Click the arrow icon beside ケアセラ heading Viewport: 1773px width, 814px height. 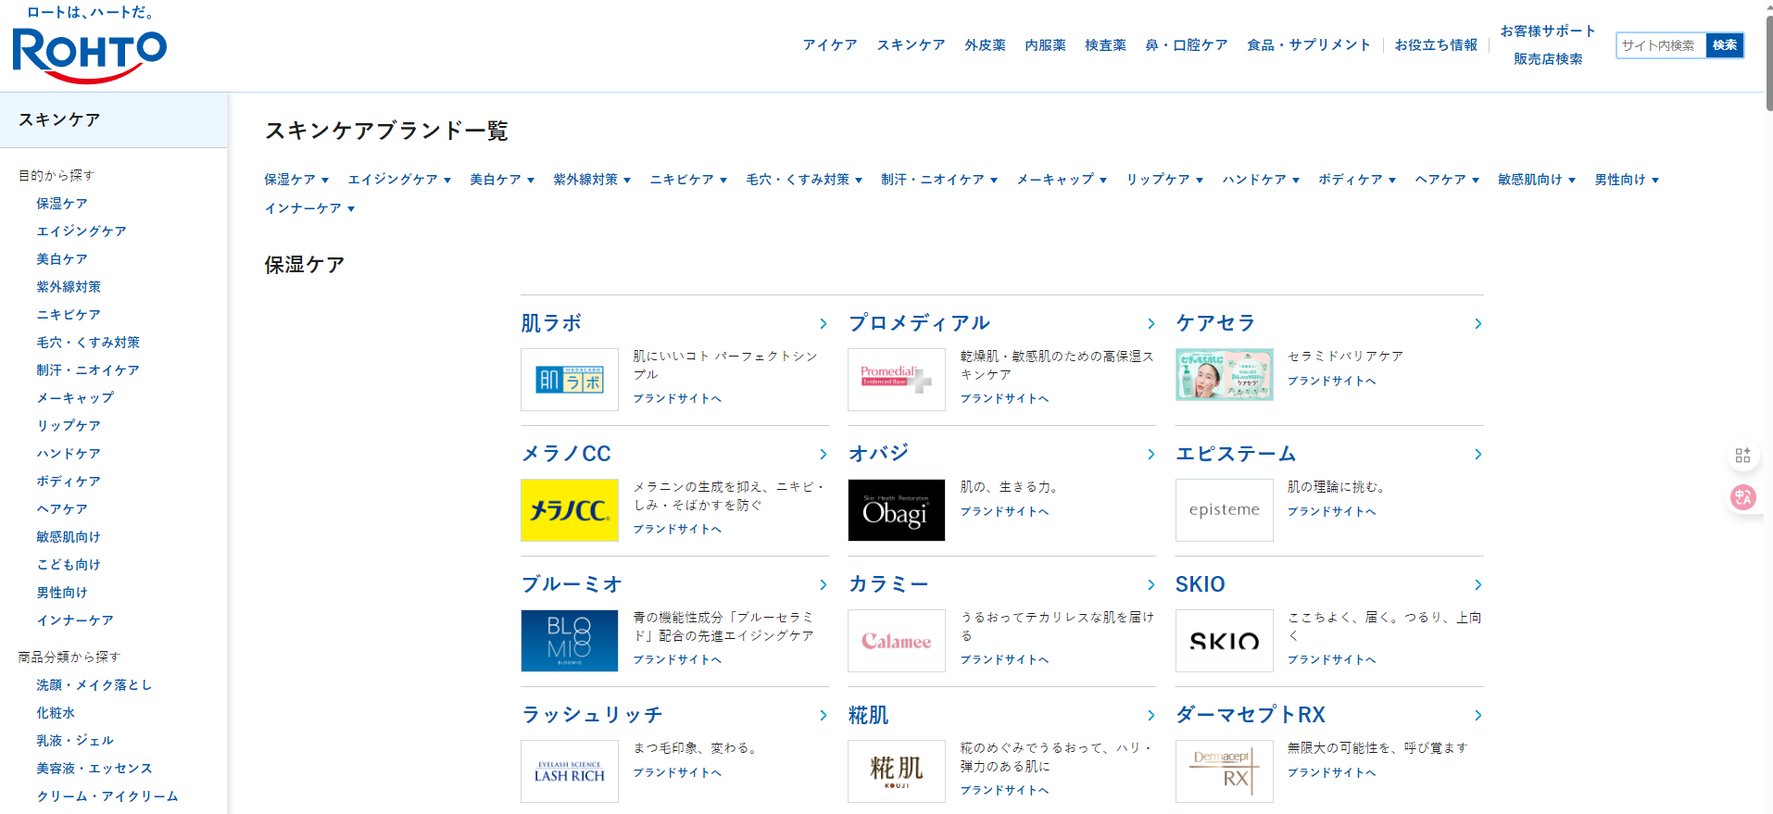1477,324
